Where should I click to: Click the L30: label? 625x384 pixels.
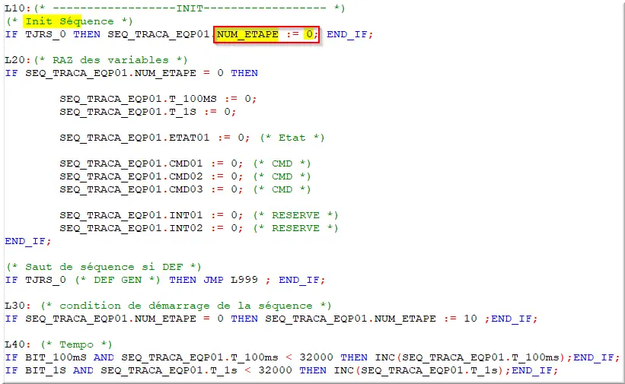tap(18, 306)
